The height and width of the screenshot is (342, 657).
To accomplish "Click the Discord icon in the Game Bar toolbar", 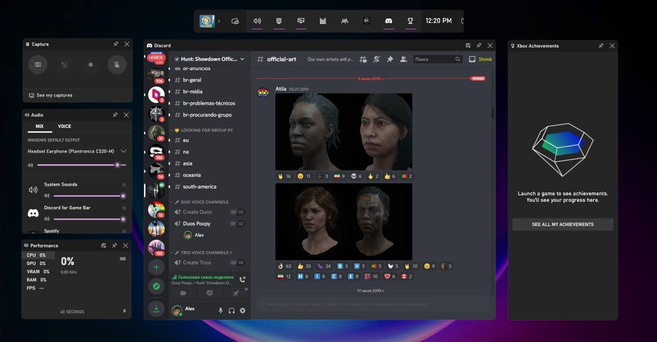I will pyautogui.click(x=388, y=21).
